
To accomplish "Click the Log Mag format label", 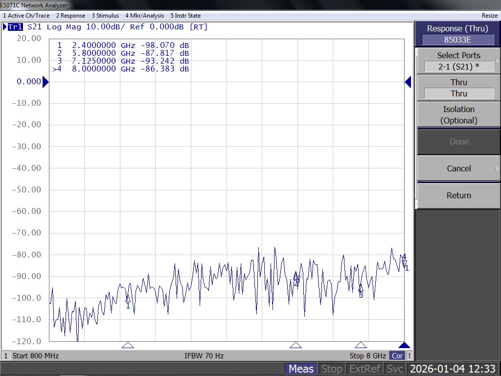I will tap(64, 27).
